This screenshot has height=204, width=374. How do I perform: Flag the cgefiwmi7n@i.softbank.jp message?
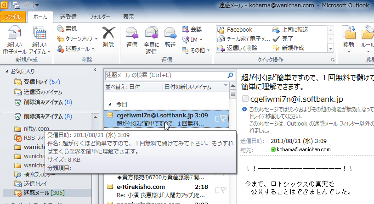pyautogui.click(x=224, y=119)
